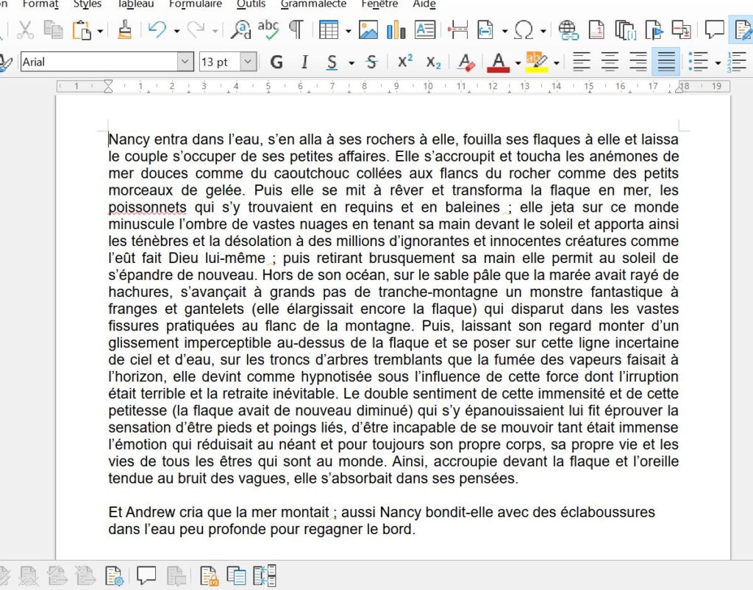The image size is (753, 590).
Task: Paste using the clipboard icon
Action: (x=82, y=30)
